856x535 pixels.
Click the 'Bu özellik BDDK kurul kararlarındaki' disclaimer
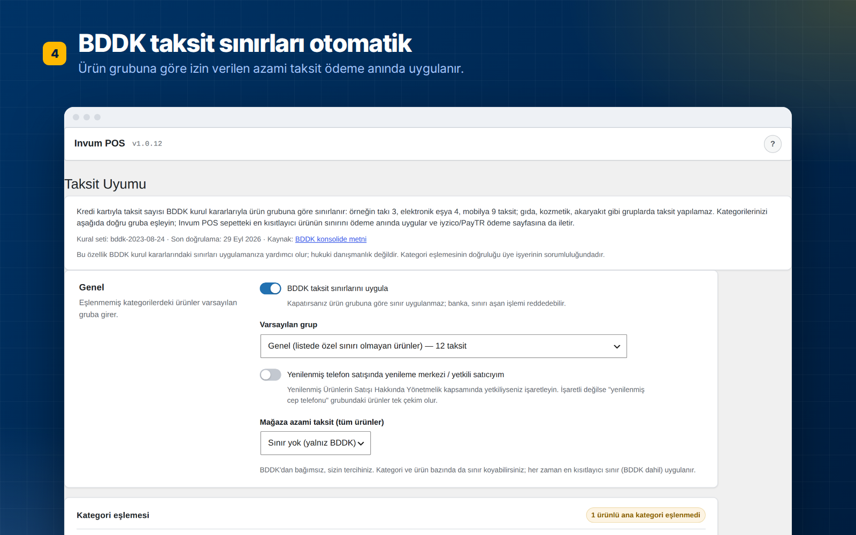pyautogui.click(x=341, y=255)
